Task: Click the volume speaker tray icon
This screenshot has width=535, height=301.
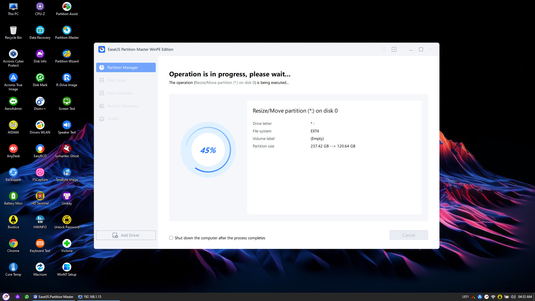Action: point(513,297)
